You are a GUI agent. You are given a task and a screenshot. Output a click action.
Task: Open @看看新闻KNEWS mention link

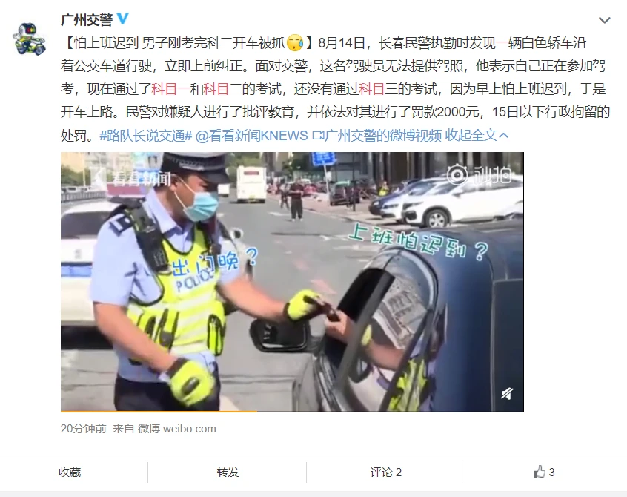[251, 136]
